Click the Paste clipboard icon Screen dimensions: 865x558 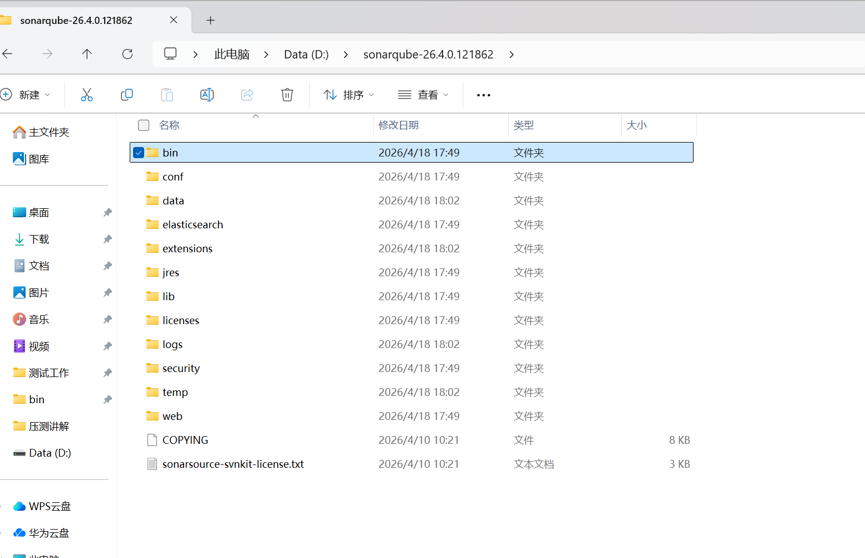coord(167,95)
